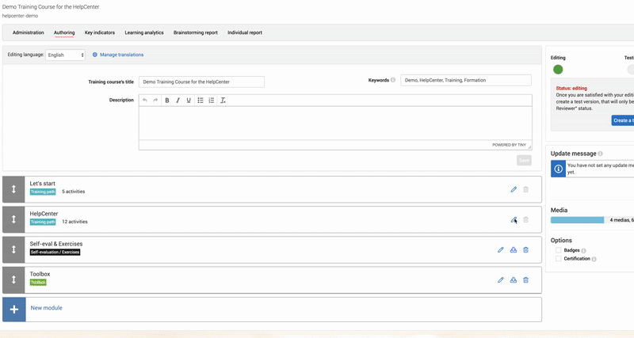The image size is (634, 338).
Task: Select the green Editing status circle
Action: 558,70
